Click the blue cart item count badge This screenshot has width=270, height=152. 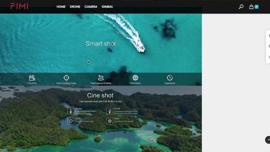[256, 7]
